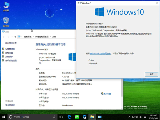This screenshot has height=120, width=160.
Task: Click the M input method tray icon
Action: point(145,117)
